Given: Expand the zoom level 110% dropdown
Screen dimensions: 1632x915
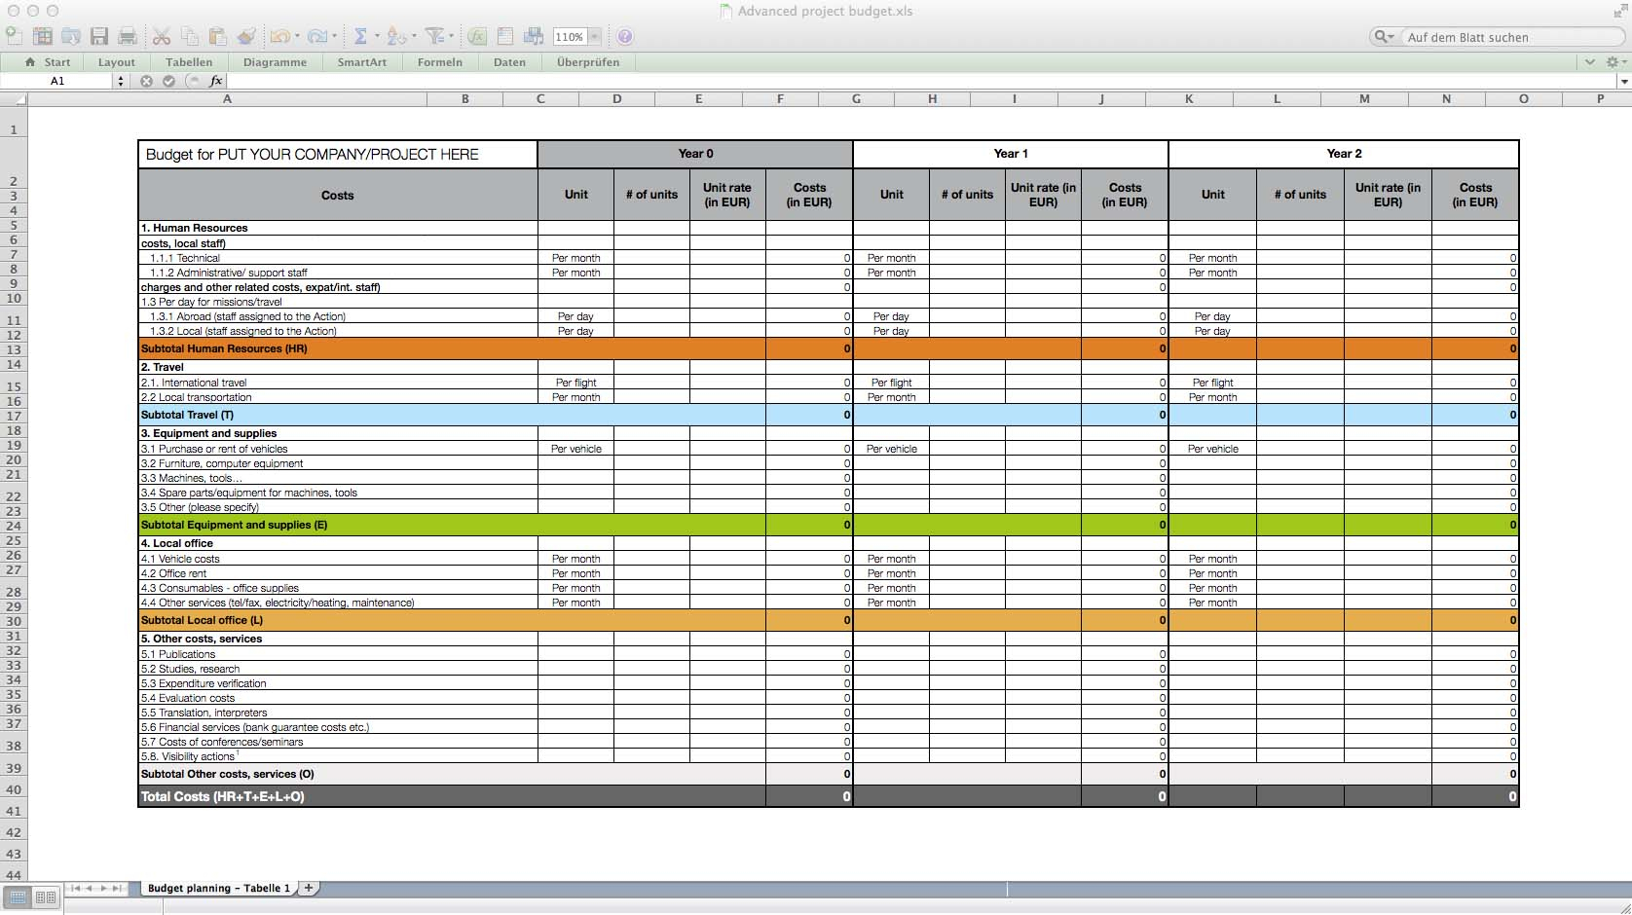Looking at the screenshot, I should click(x=590, y=36).
